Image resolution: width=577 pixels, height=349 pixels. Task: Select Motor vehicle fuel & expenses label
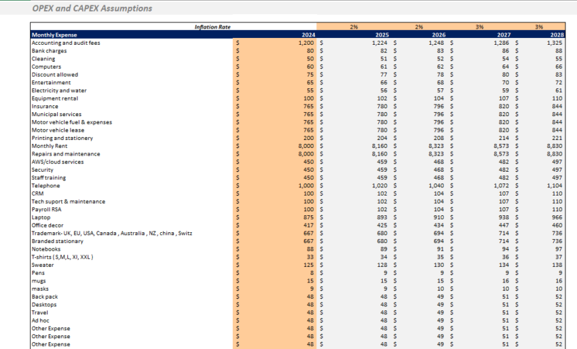click(x=72, y=122)
